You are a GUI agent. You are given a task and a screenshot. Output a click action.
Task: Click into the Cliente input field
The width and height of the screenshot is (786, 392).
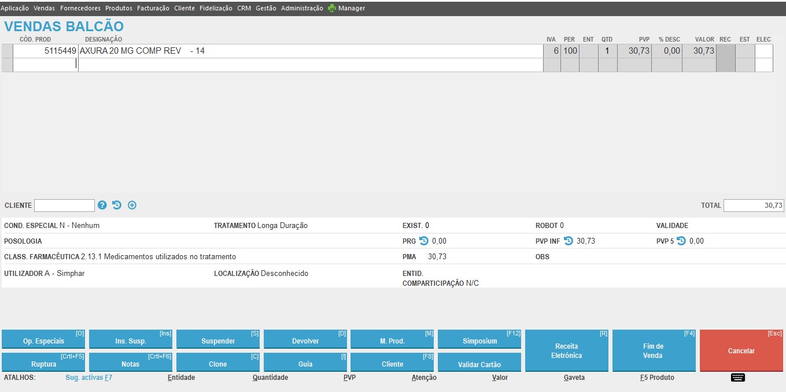point(64,206)
